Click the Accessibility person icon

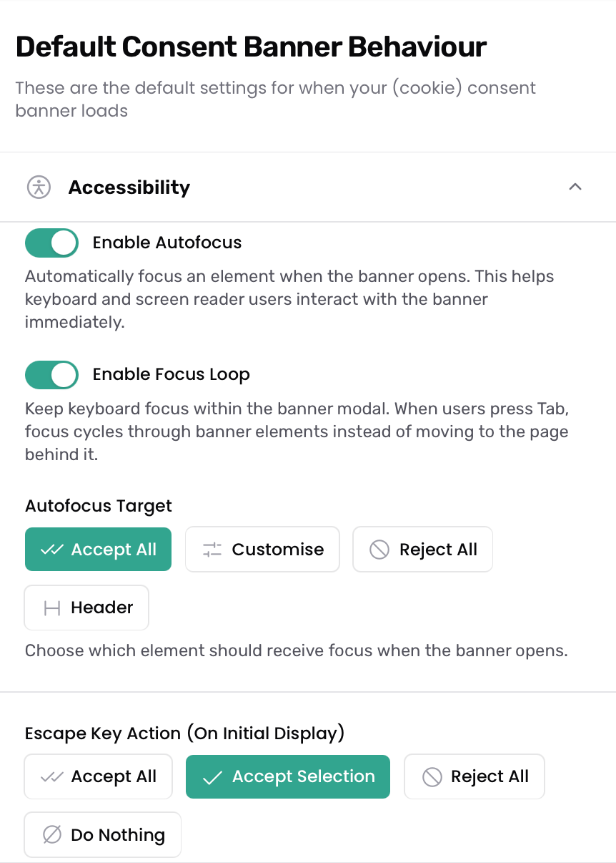pos(39,187)
